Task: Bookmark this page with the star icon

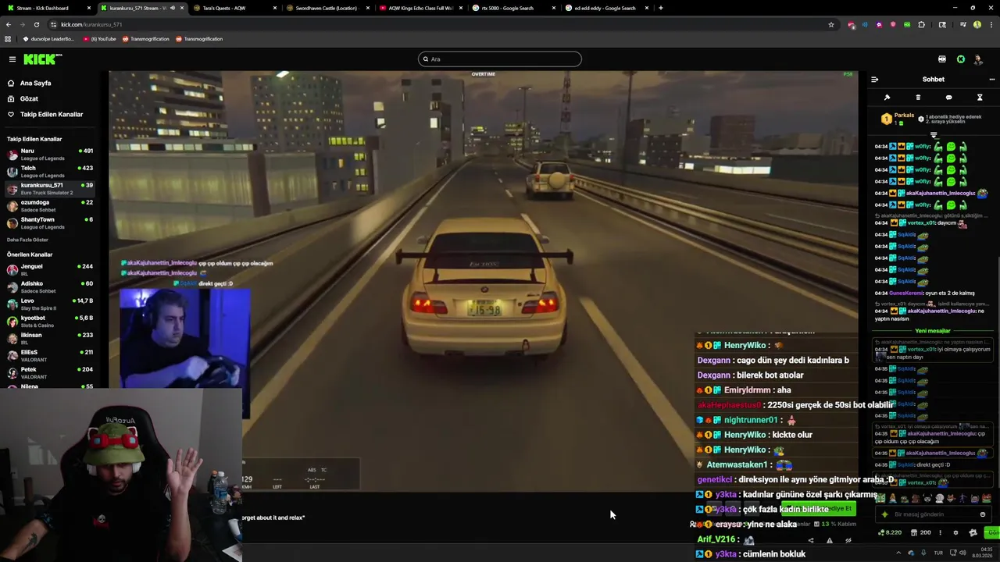Action: tap(831, 24)
